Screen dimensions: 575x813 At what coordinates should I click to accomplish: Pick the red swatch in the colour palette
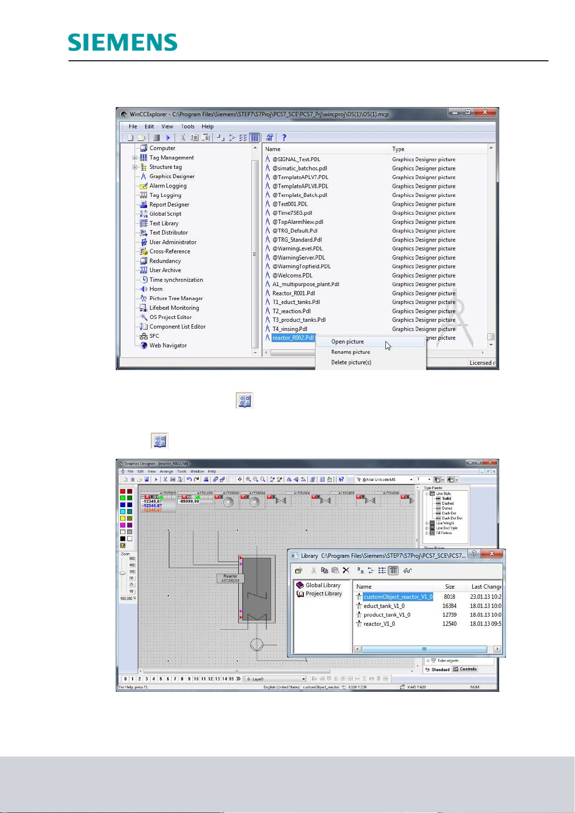pyautogui.click(x=123, y=491)
